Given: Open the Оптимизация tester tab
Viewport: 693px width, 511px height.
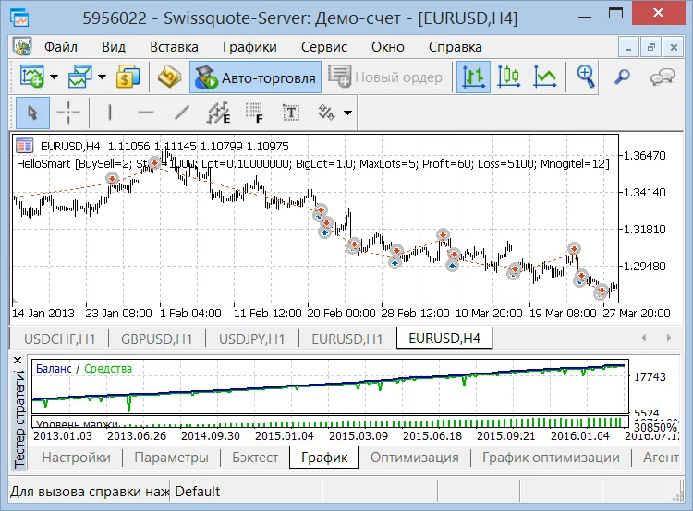Looking at the screenshot, I should [x=414, y=458].
